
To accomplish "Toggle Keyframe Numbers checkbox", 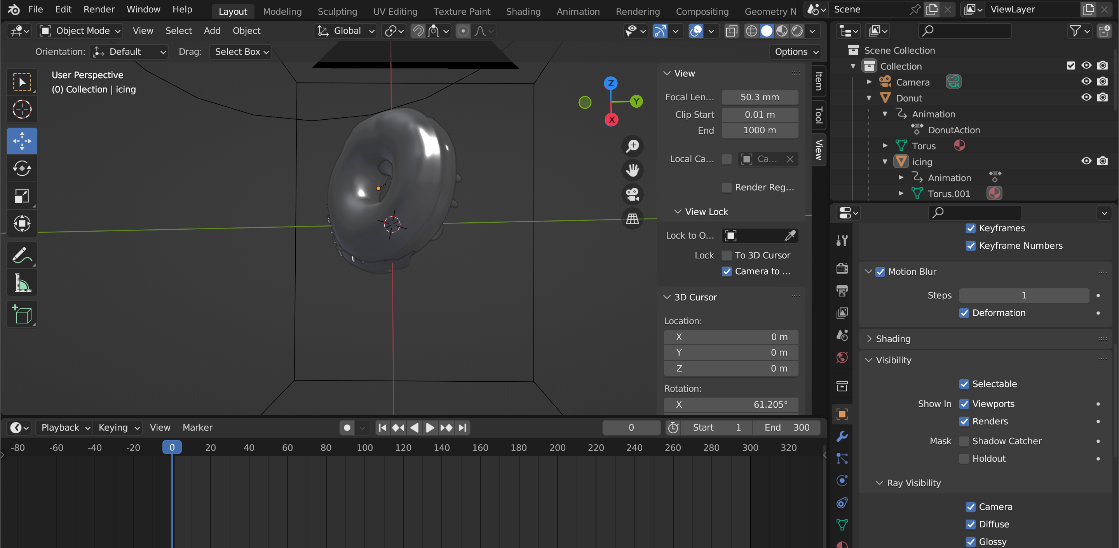I will [971, 246].
